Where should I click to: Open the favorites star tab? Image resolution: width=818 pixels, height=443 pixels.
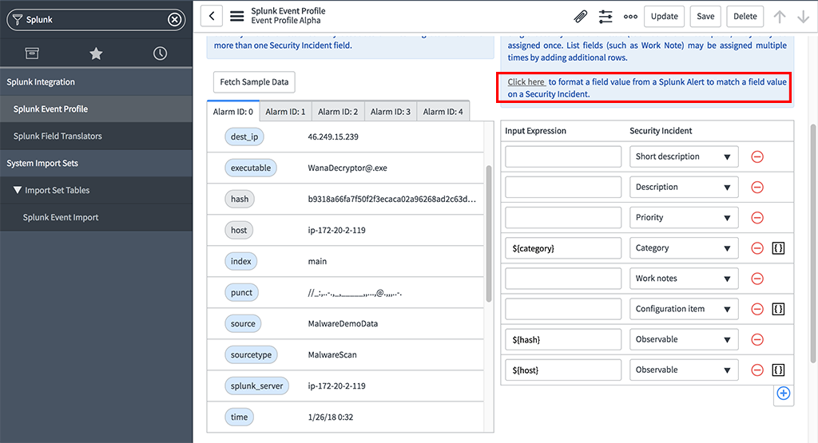point(96,53)
